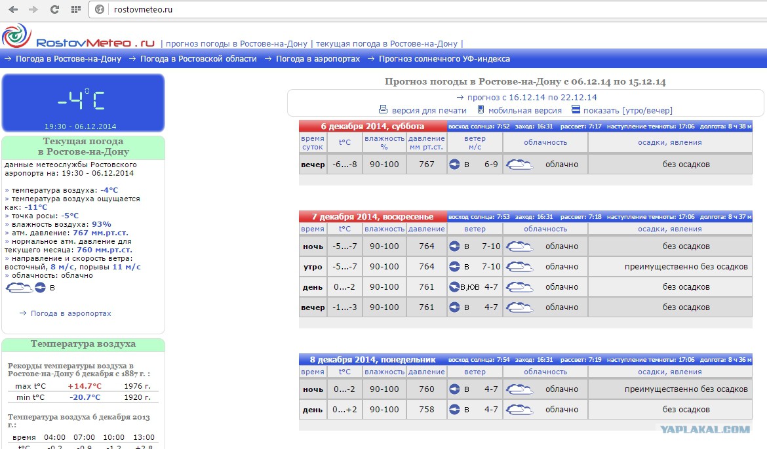Image resolution: width=767 pixels, height=449 pixels.
Task: Click 'Текущая погода в Ростове-на-Дону' panel heading
Action: [83, 146]
